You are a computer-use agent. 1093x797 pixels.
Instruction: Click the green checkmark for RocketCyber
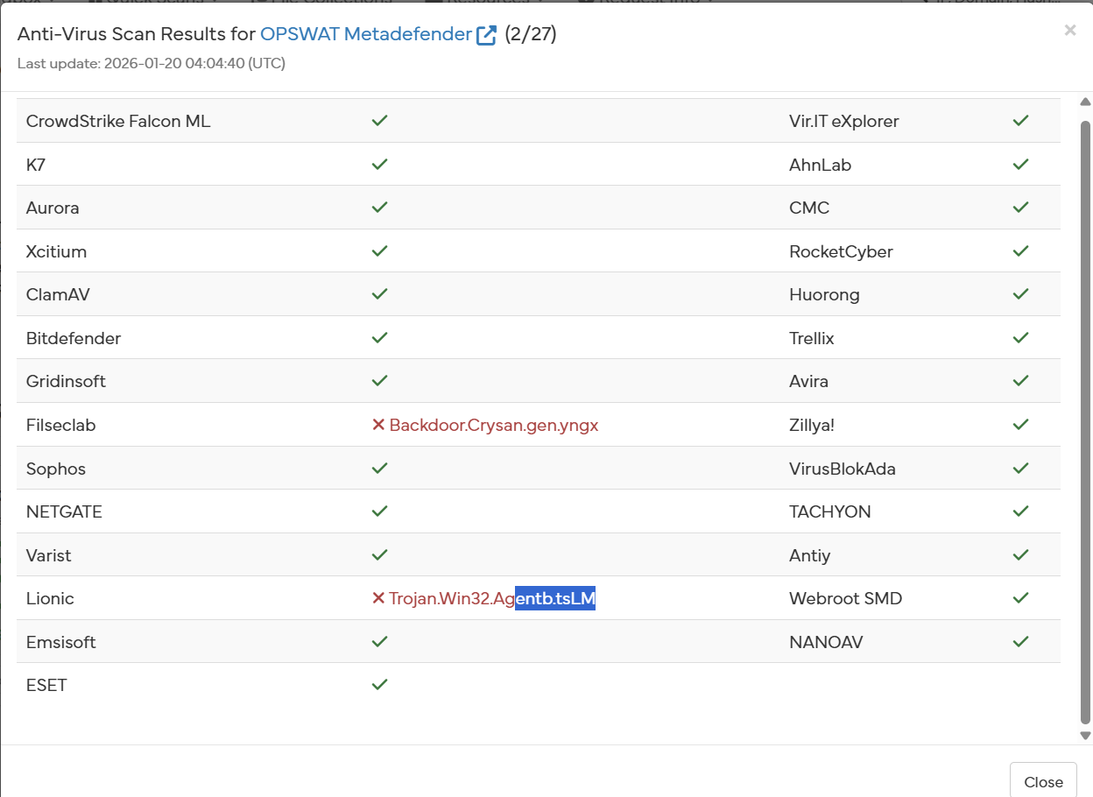1020,251
